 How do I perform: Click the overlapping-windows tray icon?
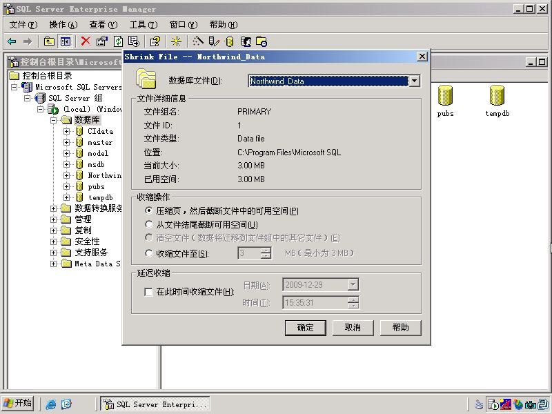point(543,404)
